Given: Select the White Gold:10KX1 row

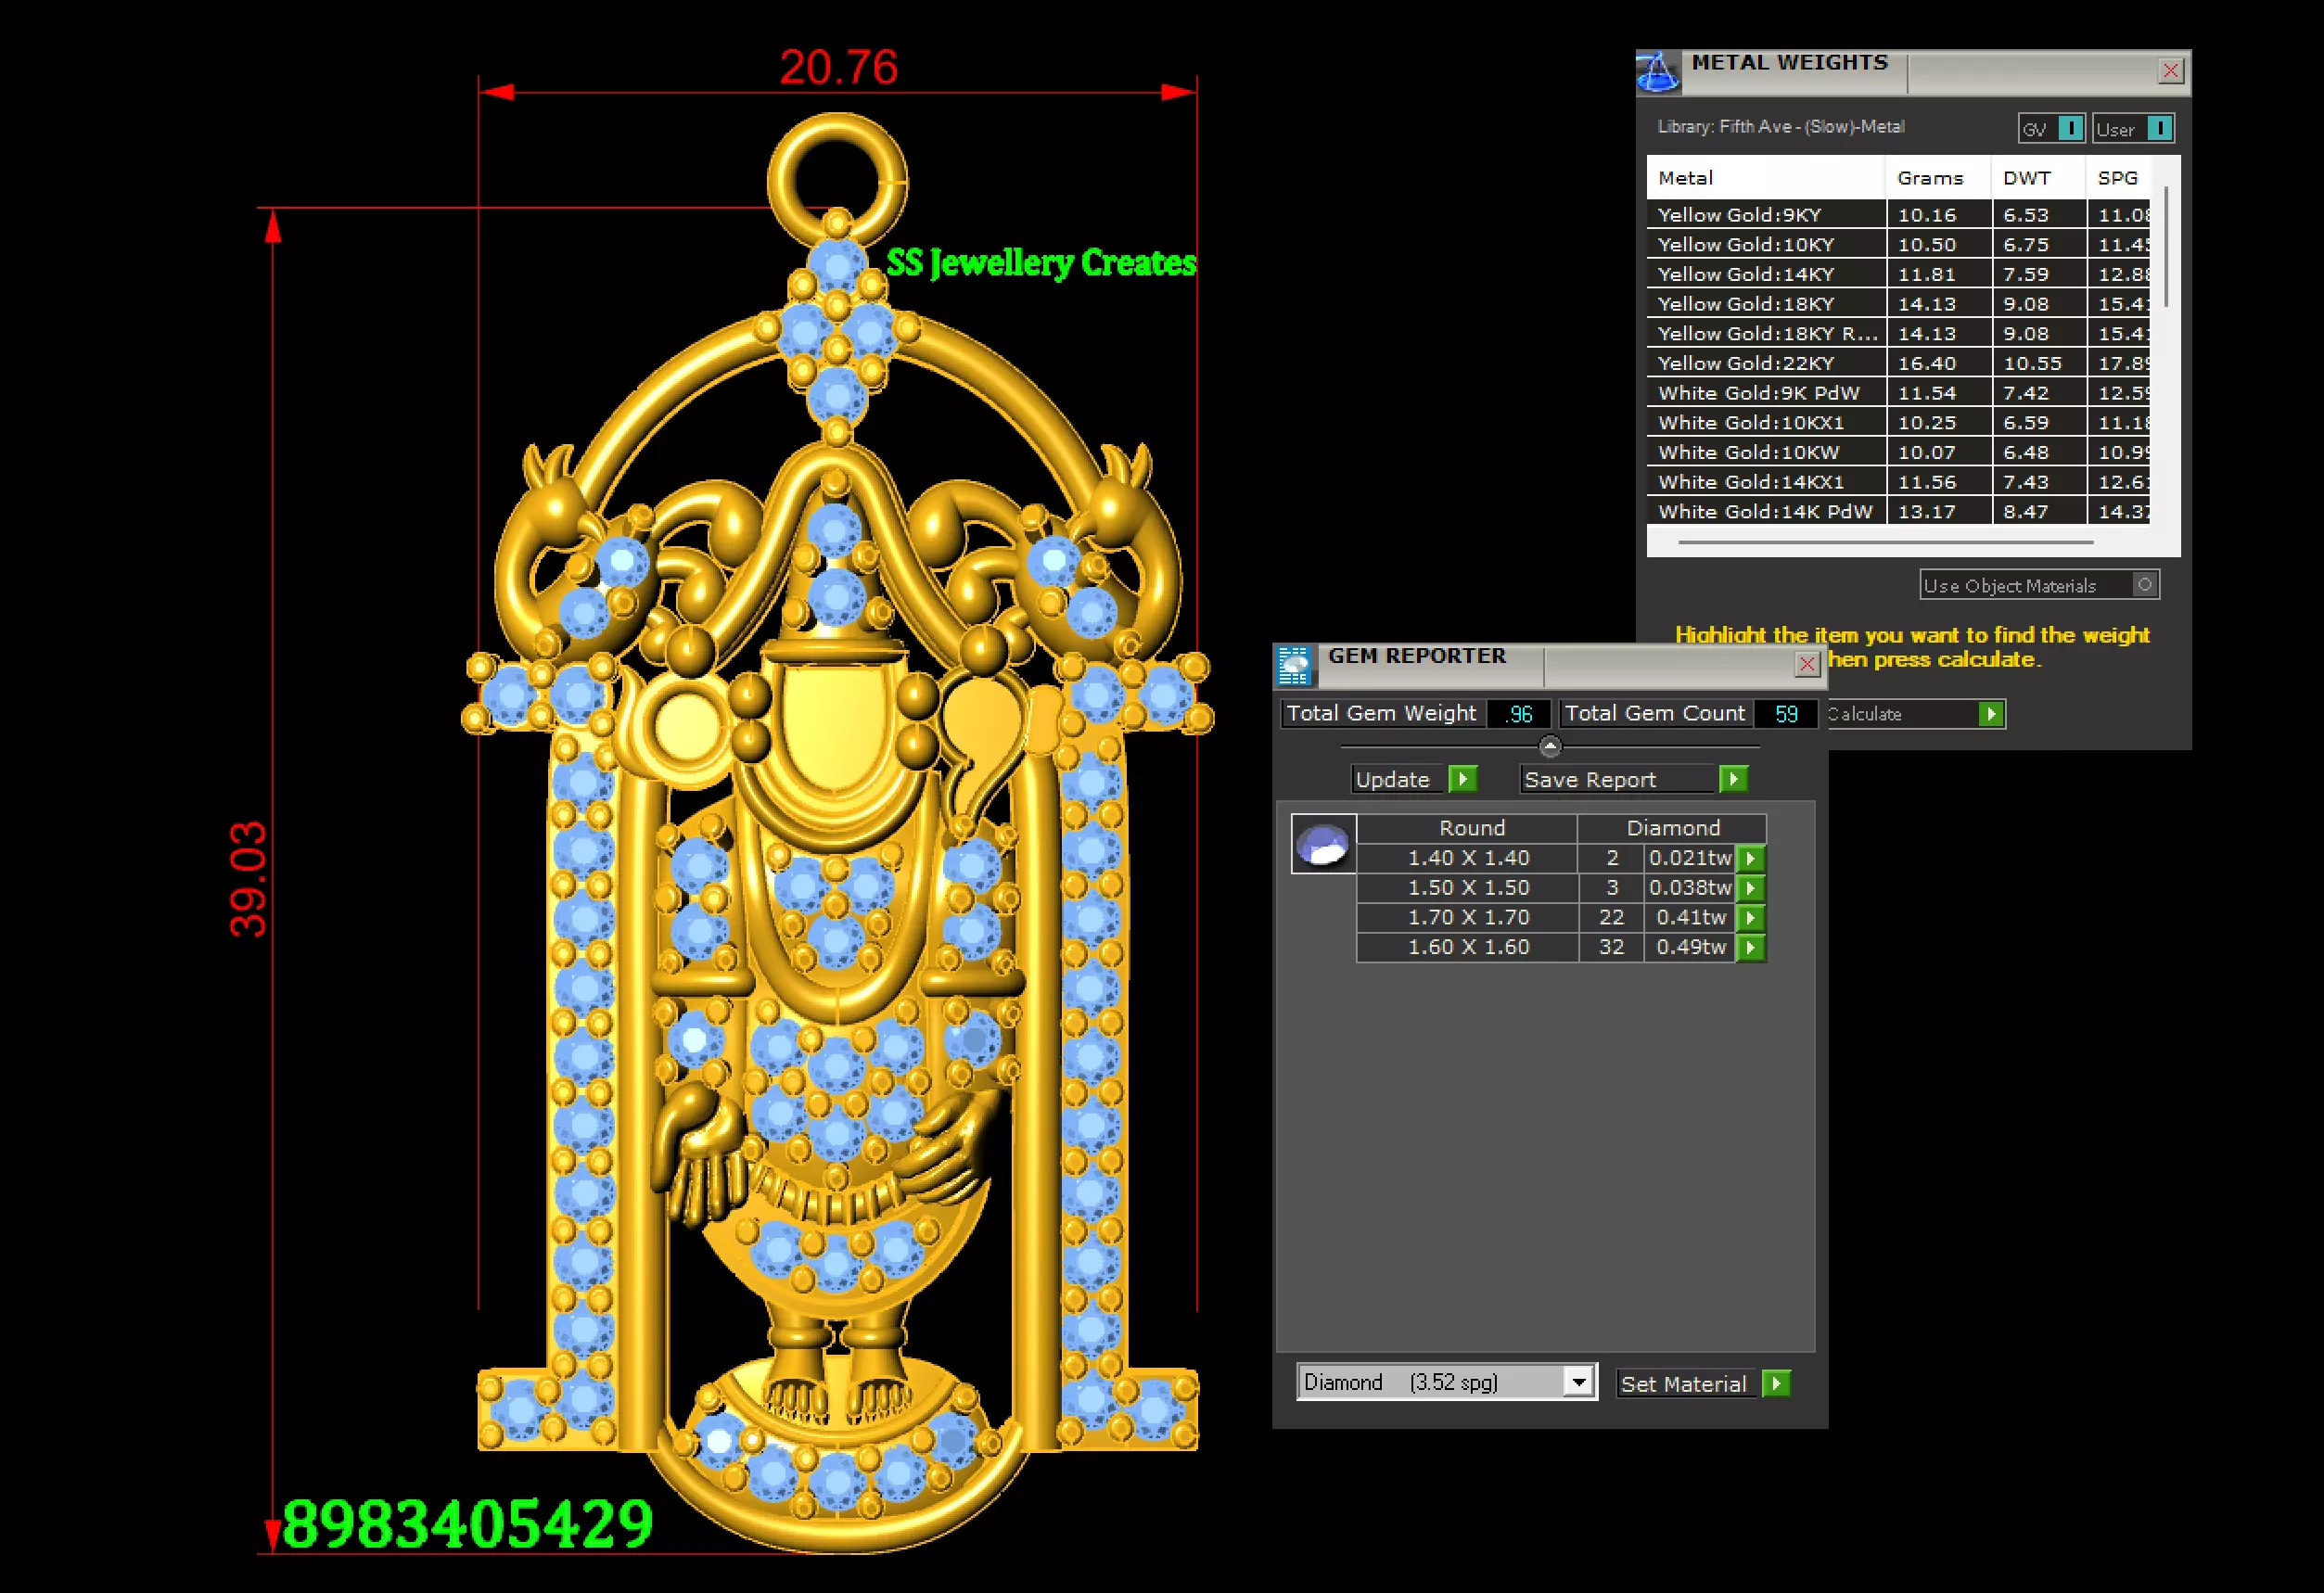Looking at the screenshot, I should pos(1898,423).
